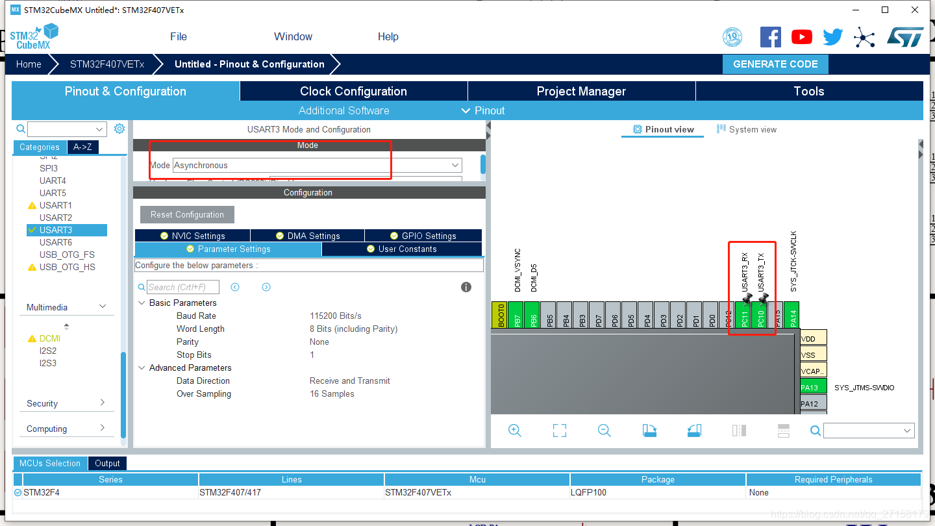Open the Window menu
Viewport: 935px width, 526px height.
(x=293, y=36)
